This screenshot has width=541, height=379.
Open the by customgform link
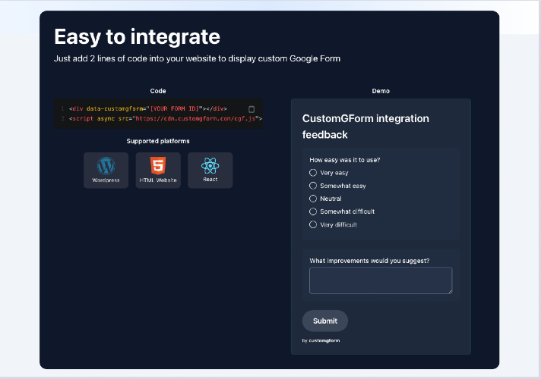point(321,340)
